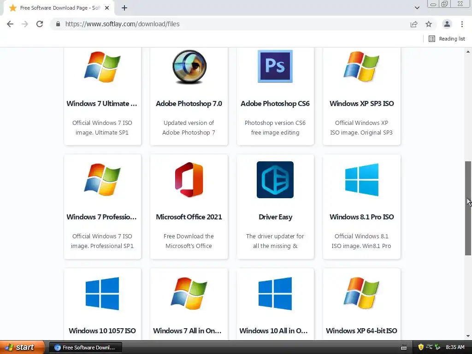Open the Driver Easy app icon

[x=275, y=180]
